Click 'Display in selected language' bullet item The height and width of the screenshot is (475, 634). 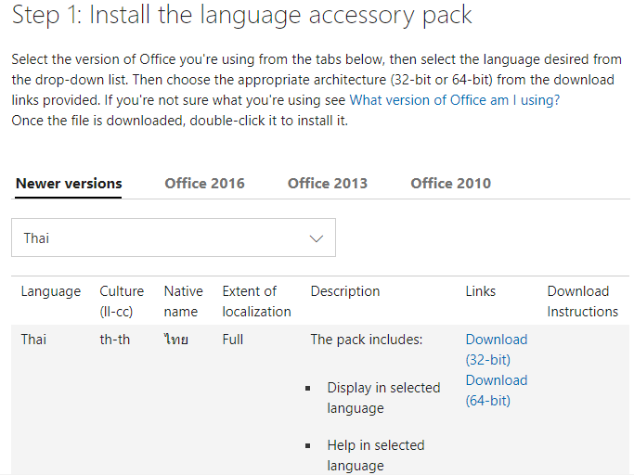[x=383, y=398]
